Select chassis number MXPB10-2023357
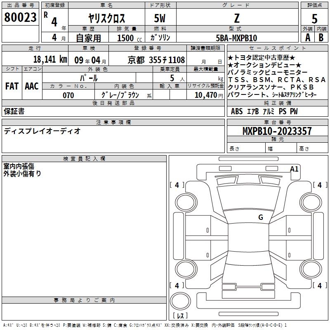330x330 pixels. point(277,131)
